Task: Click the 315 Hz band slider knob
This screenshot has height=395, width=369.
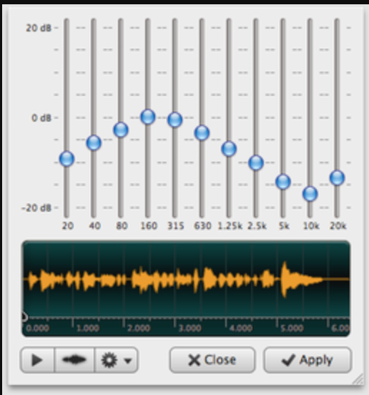Action: click(175, 120)
